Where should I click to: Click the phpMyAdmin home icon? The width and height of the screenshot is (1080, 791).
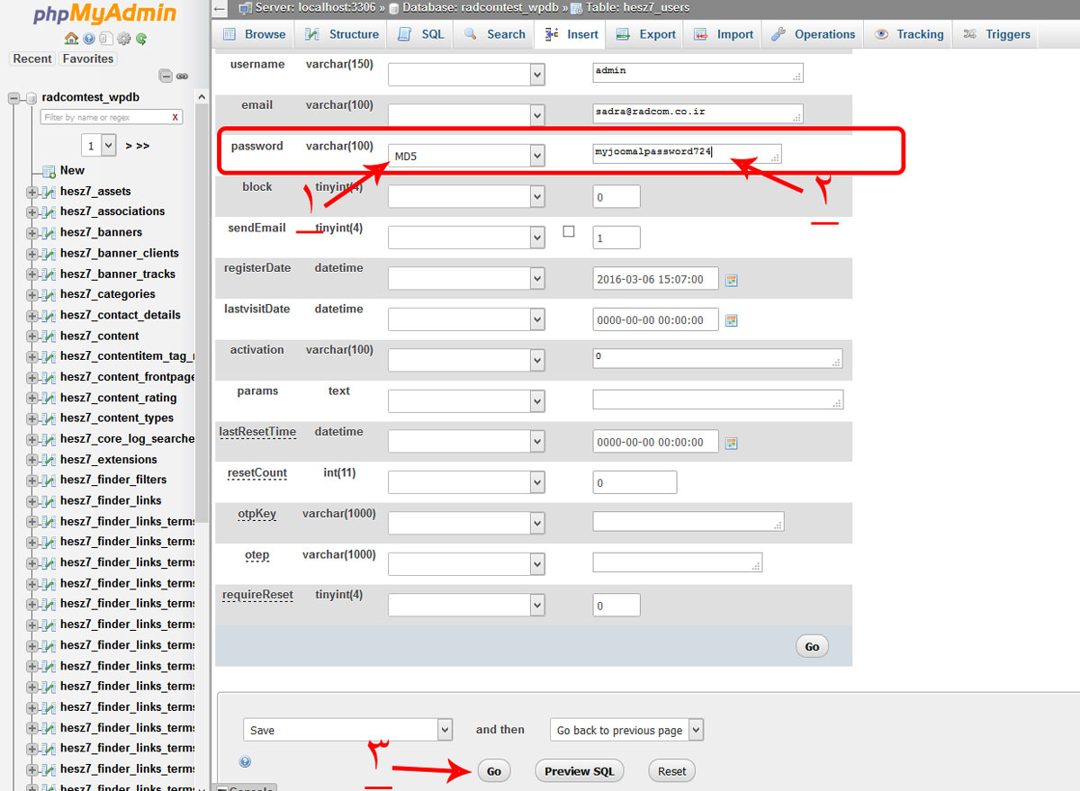(71, 39)
